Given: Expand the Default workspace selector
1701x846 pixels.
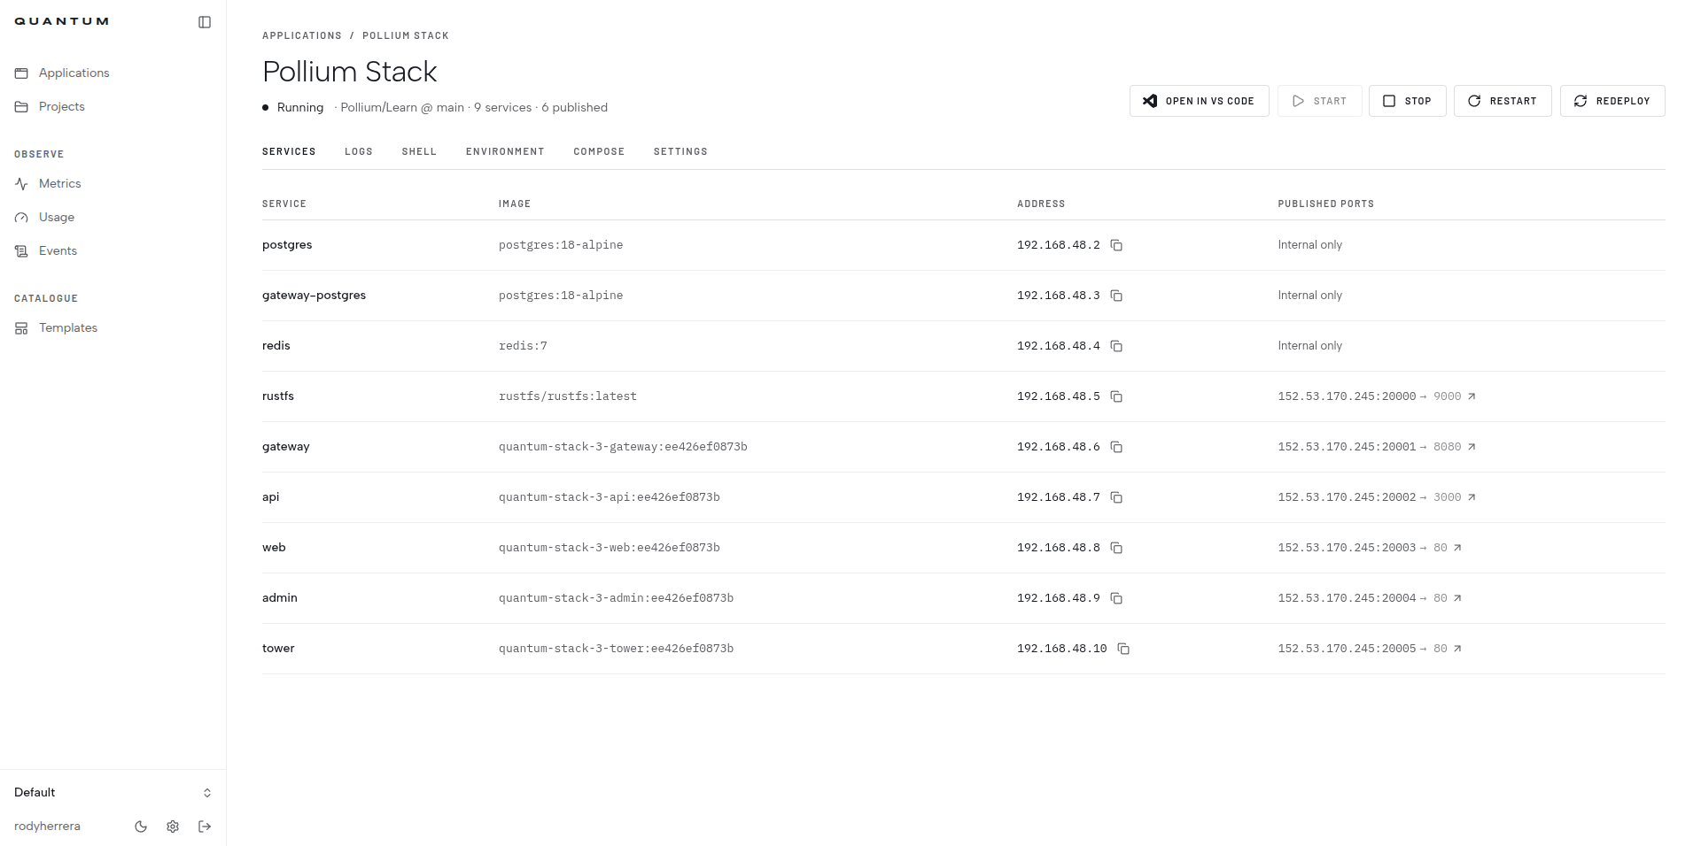Looking at the screenshot, I should (x=113, y=793).
